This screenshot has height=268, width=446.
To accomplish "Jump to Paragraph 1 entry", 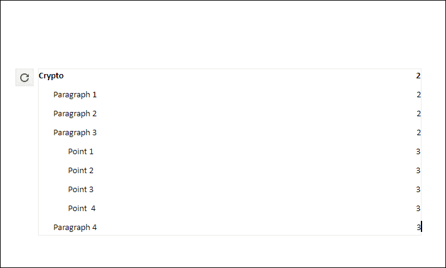I will 75,95.
